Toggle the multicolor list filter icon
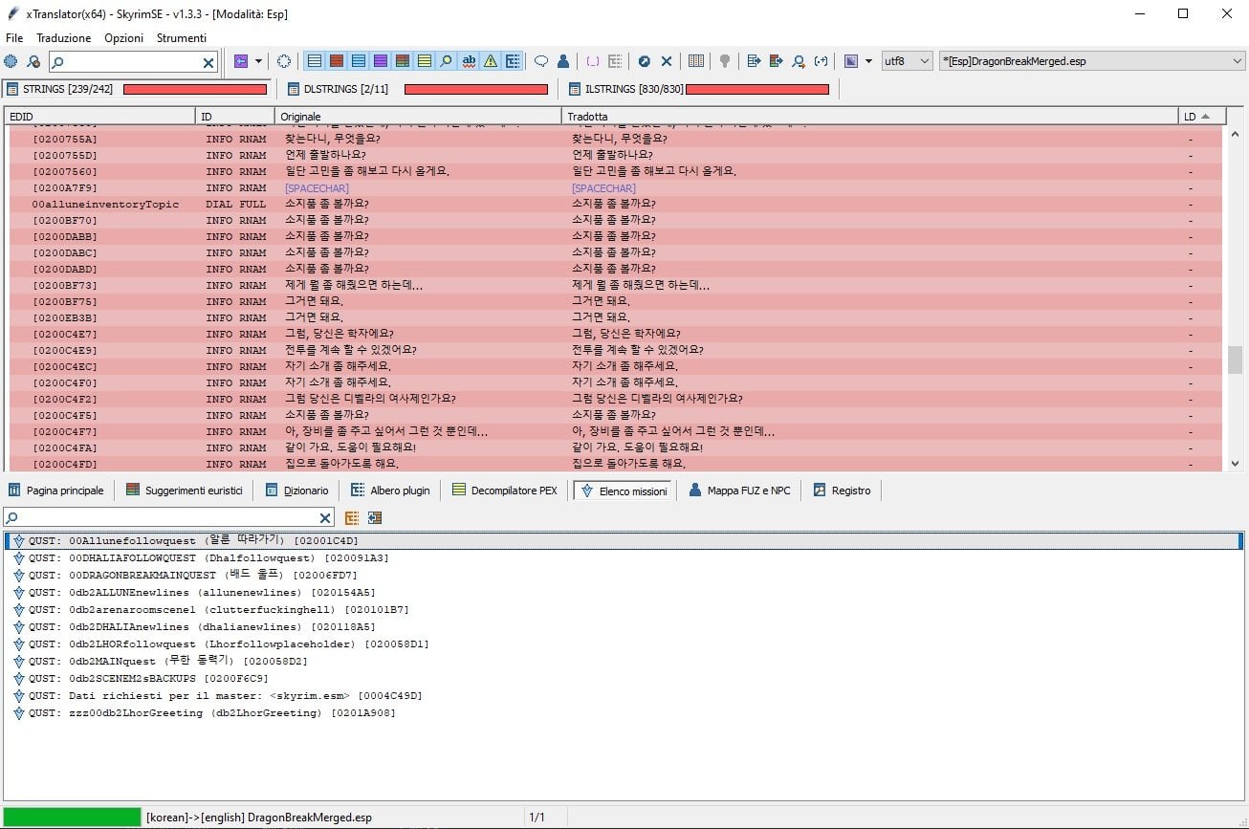The width and height of the screenshot is (1249, 829). [x=402, y=61]
